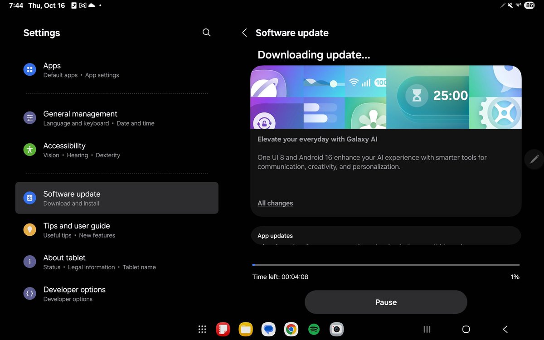Open the app drawer grid icon

point(202,330)
